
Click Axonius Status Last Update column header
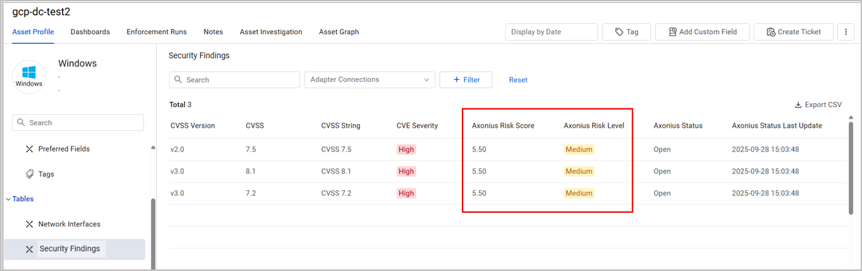pos(777,126)
